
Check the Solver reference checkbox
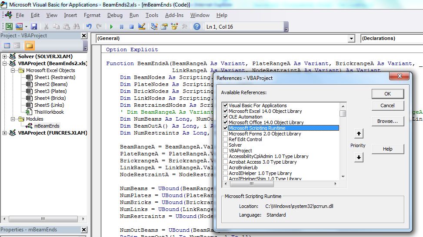pos(225,145)
